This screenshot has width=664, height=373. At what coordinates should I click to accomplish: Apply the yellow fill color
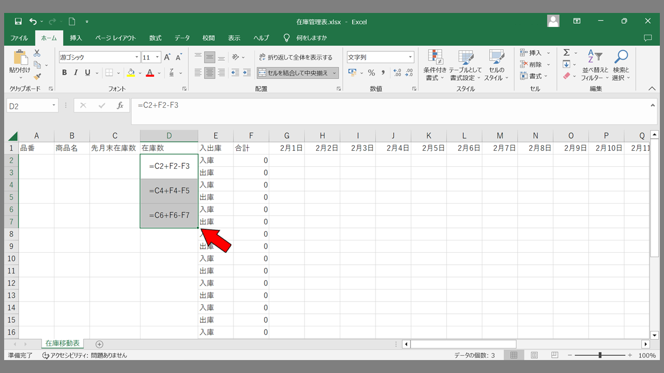(131, 73)
